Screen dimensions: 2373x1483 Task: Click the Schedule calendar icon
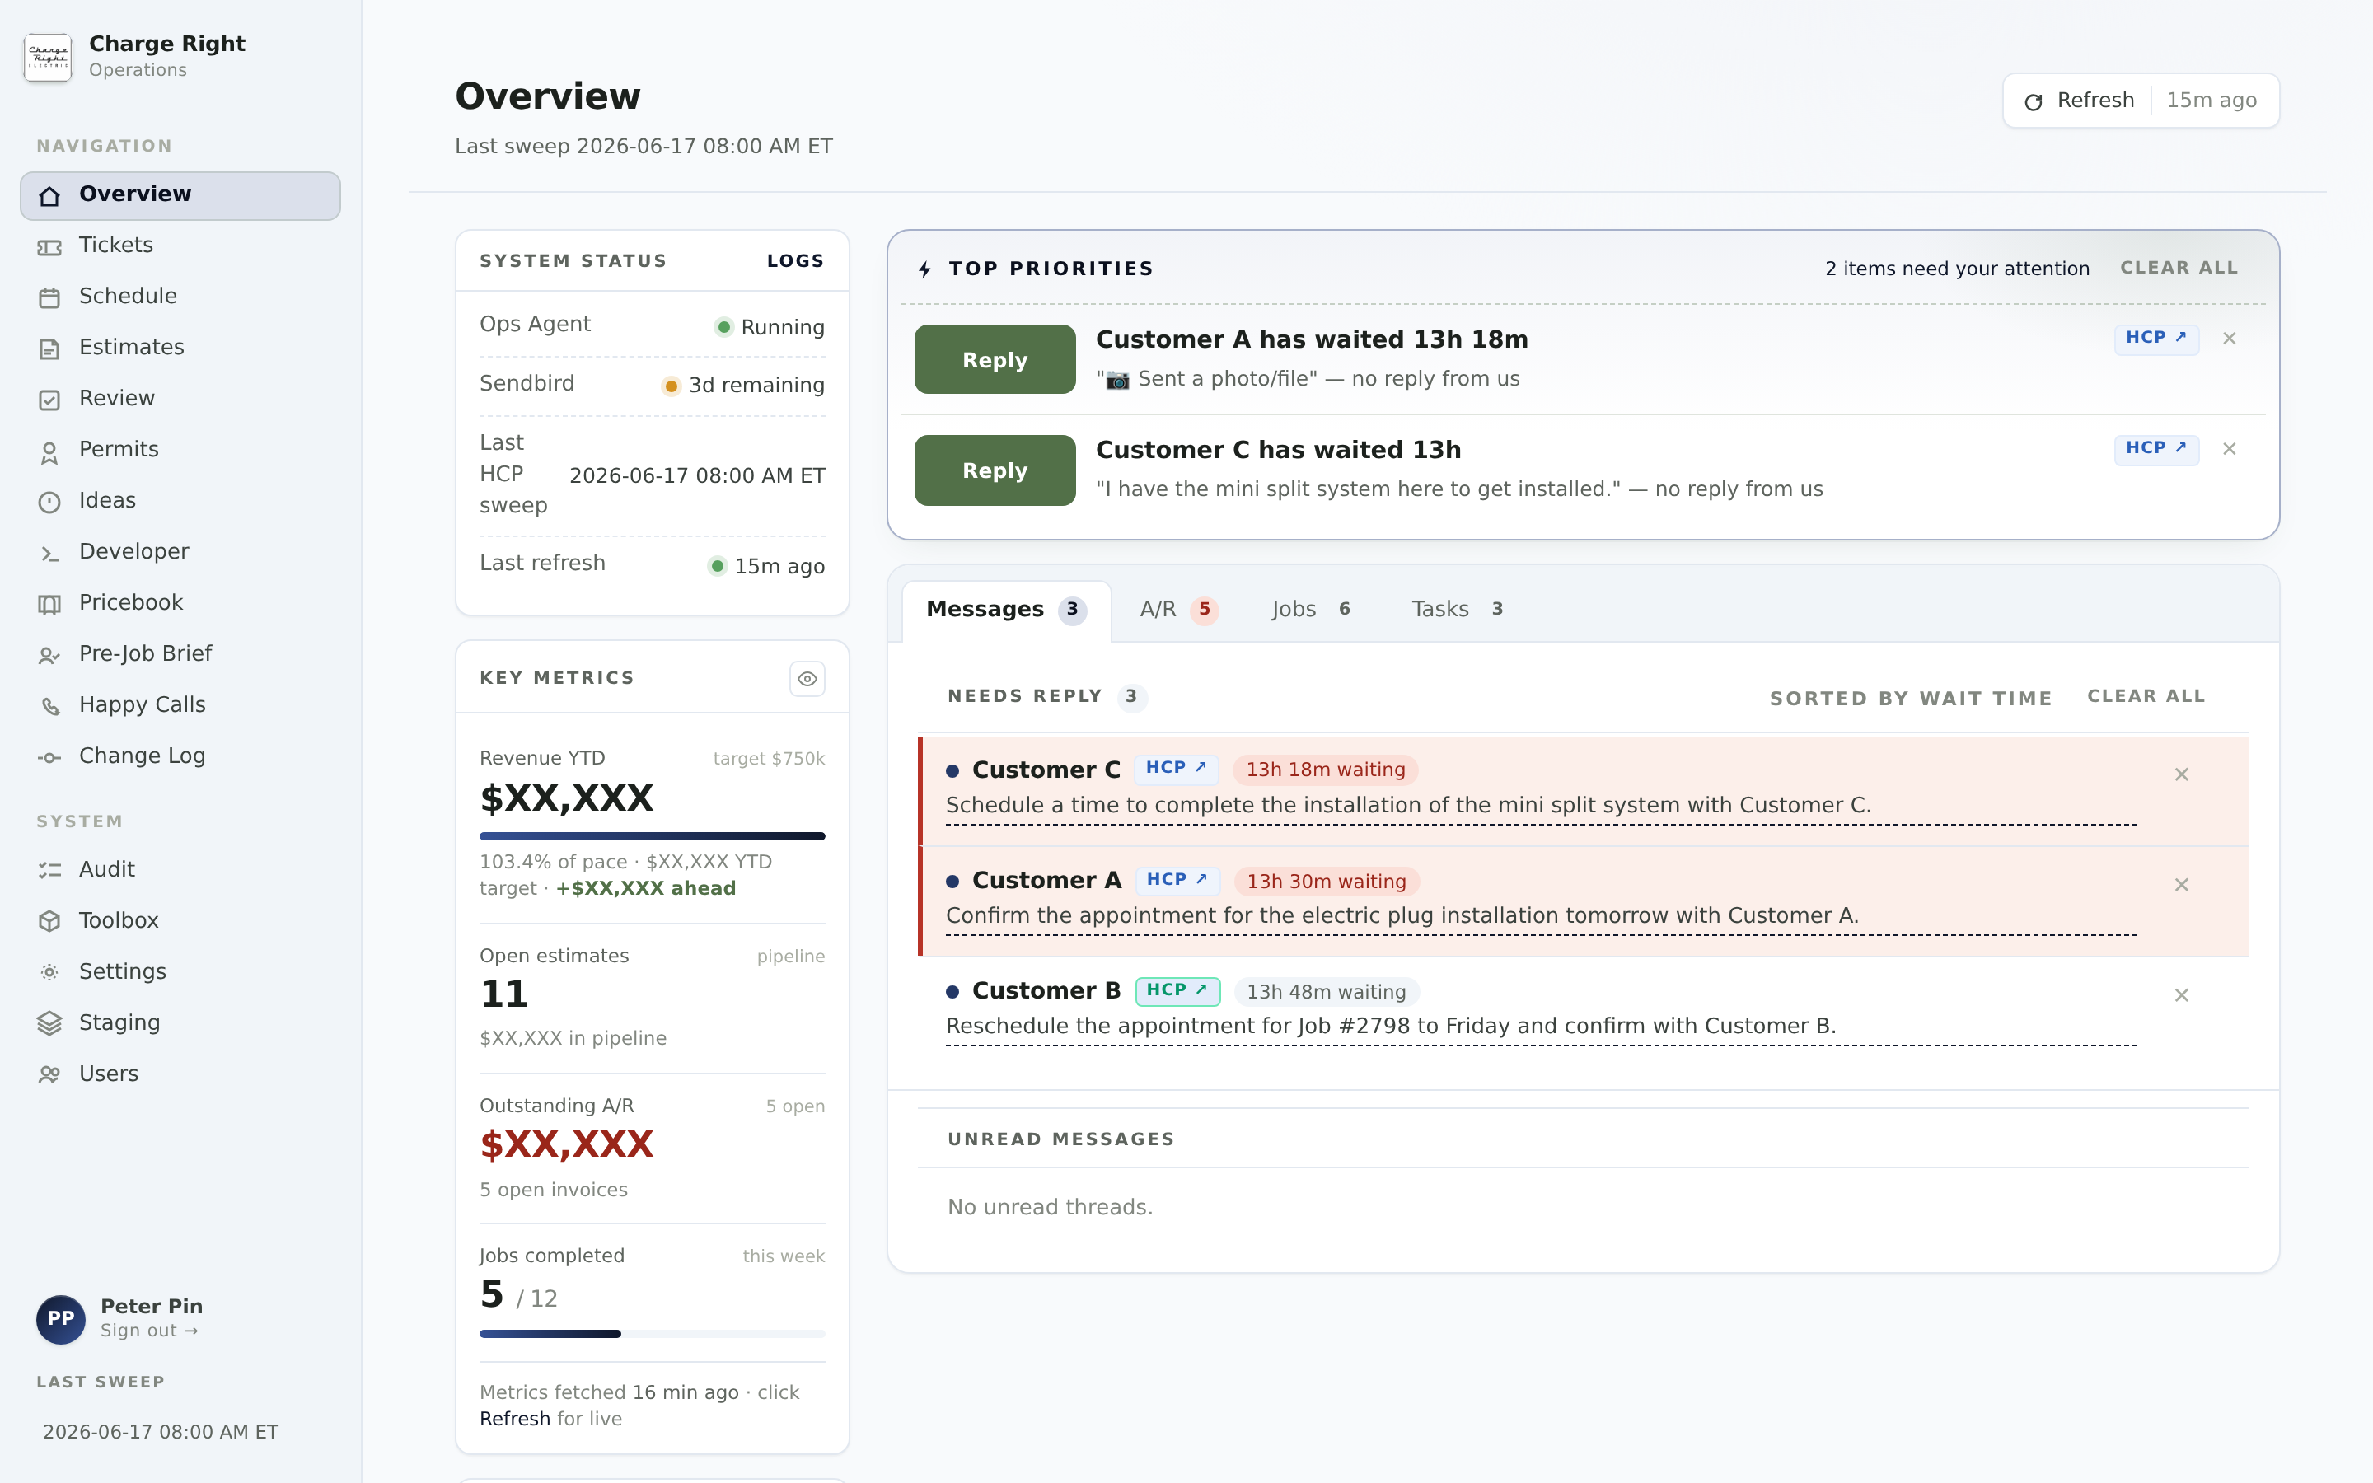50,298
